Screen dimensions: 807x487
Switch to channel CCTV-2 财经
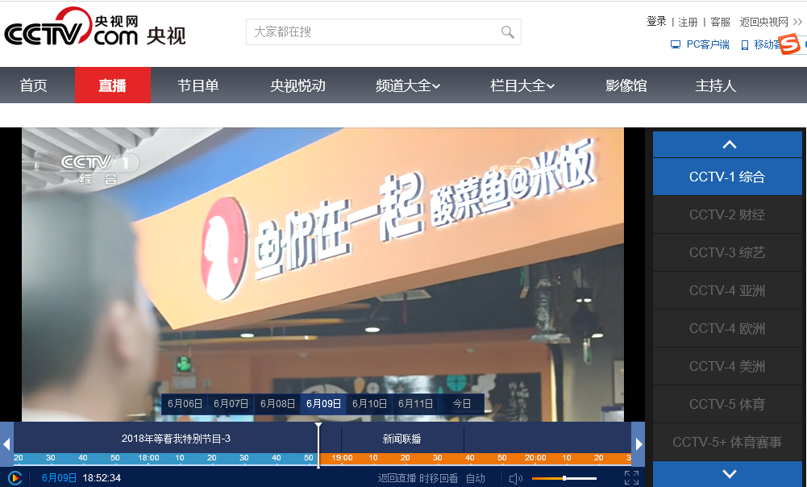coord(727,214)
